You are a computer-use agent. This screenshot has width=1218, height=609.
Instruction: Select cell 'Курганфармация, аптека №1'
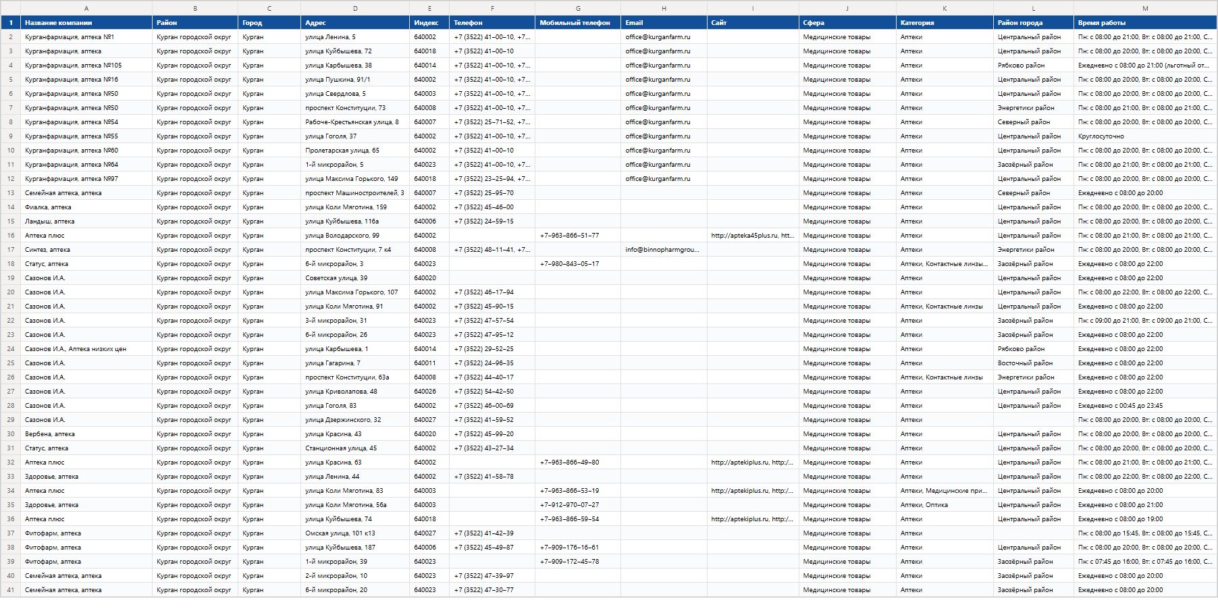coord(86,37)
